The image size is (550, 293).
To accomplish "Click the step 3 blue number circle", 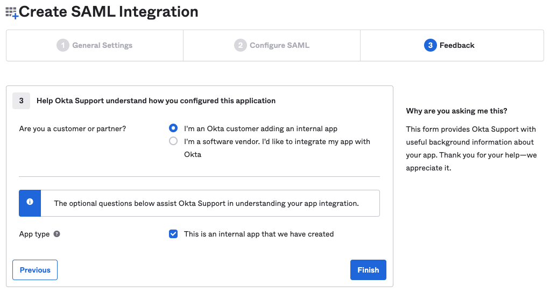I will 431,45.
